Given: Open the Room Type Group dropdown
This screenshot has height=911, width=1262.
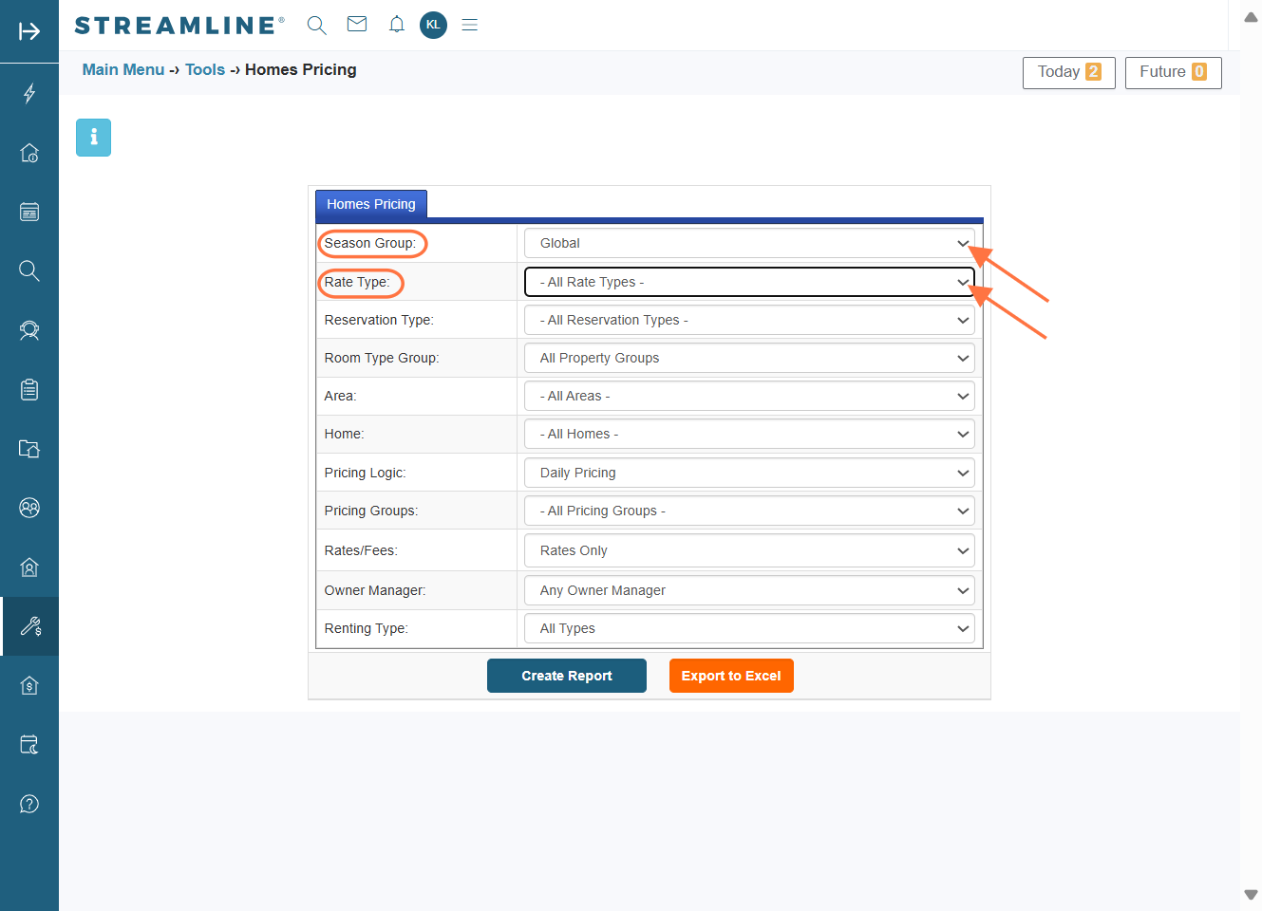Looking at the screenshot, I should point(749,358).
